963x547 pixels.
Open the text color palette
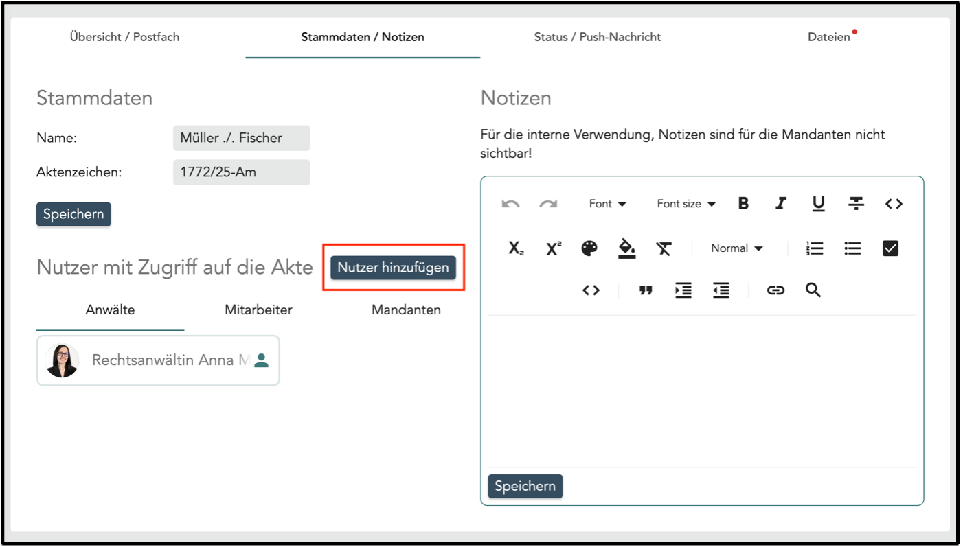pos(589,248)
